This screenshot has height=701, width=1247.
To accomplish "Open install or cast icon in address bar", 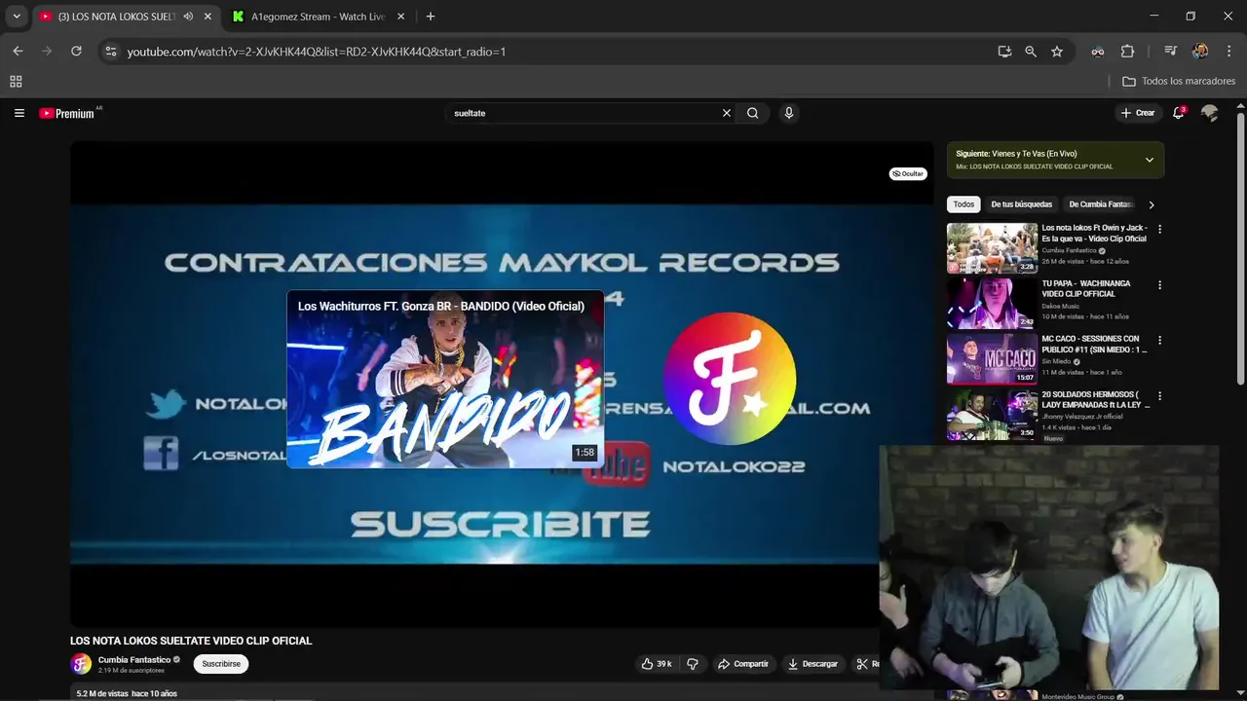I will point(1004,52).
